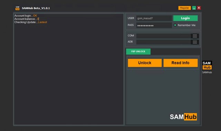Open the SAMHub desktop shortcut icon
This screenshot has height=131, width=221.
coord(207,67)
